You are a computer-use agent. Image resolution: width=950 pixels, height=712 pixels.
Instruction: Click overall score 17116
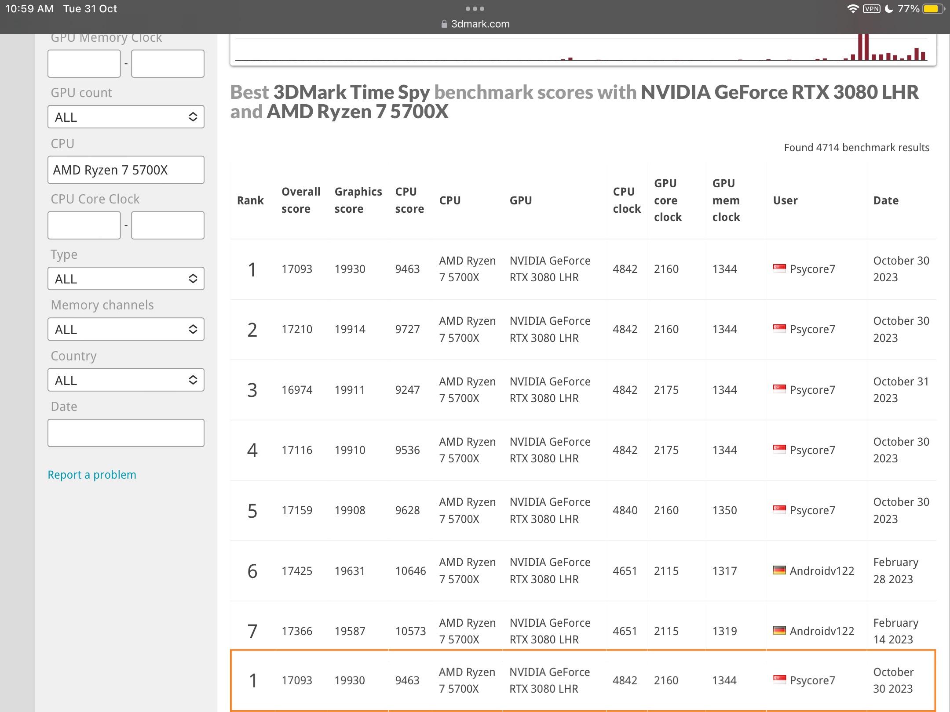297,450
